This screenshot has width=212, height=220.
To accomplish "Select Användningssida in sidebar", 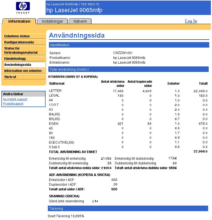I will (x=24, y=65).
